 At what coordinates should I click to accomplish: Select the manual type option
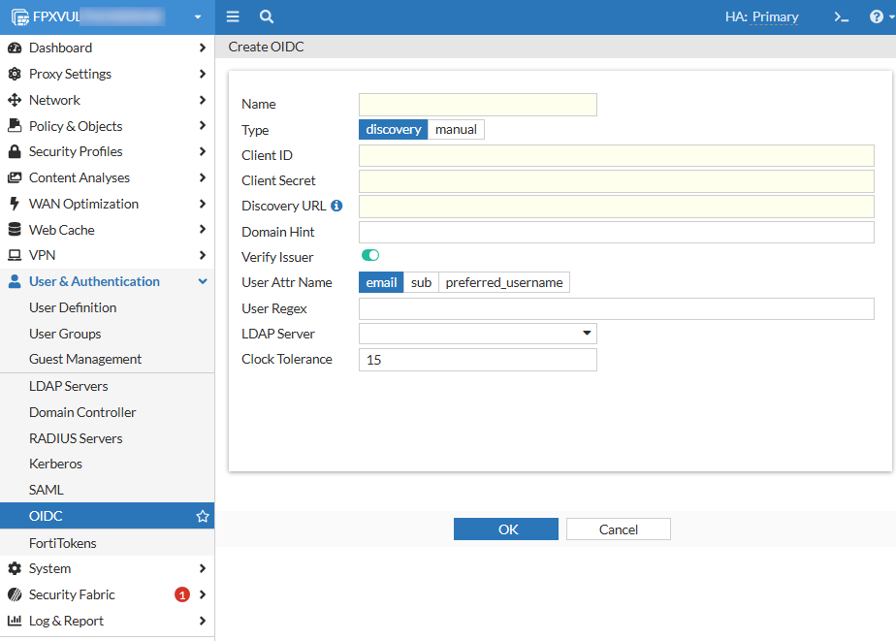456,130
